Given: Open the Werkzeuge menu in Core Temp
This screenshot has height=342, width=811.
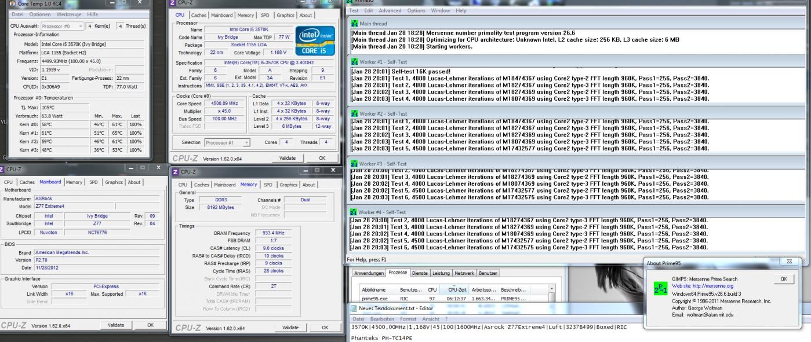Looking at the screenshot, I should coord(68,14).
